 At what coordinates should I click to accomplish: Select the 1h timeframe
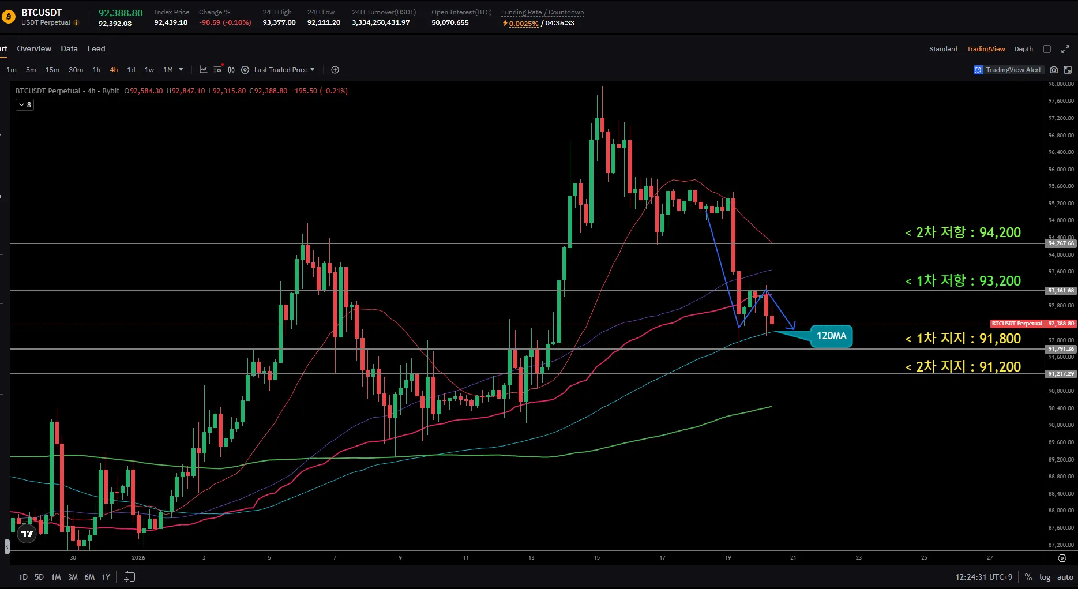96,70
